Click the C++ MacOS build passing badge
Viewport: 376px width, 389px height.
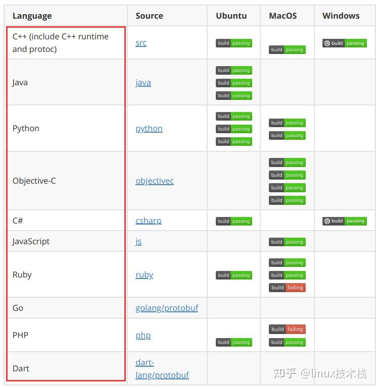(x=287, y=50)
